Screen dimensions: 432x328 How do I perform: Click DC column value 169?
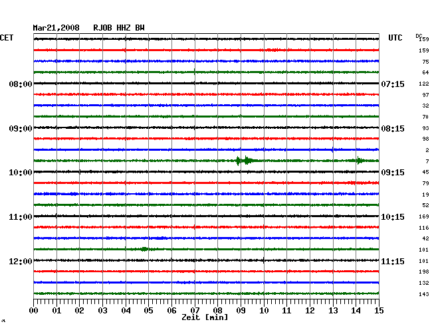pyautogui.click(x=424, y=216)
